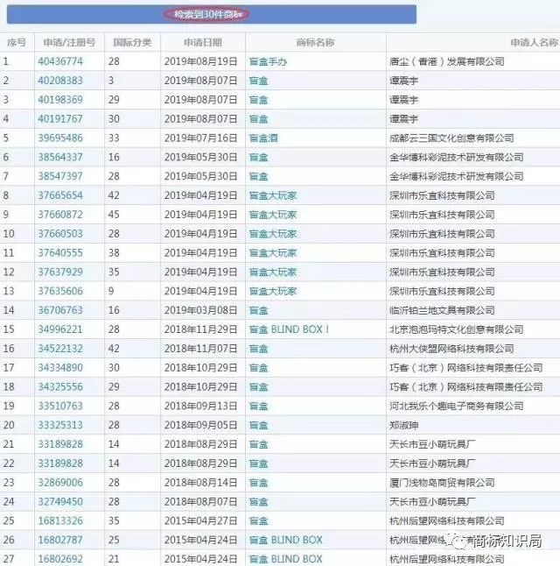560x566 pixels.
Task: Select date 2015年04月27日
Action: point(200,520)
